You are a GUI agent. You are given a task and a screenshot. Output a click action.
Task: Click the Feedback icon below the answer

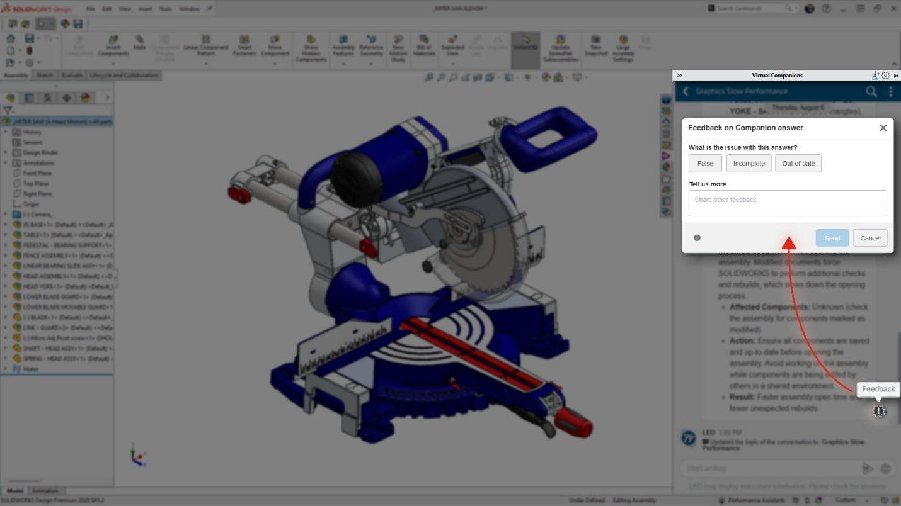coord(879,412)
